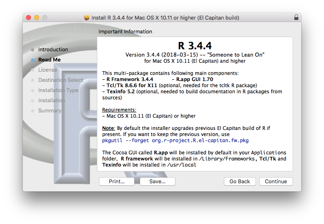Click the package icon in the title bar
324x224 pixels.
click(x=87, y=18)
